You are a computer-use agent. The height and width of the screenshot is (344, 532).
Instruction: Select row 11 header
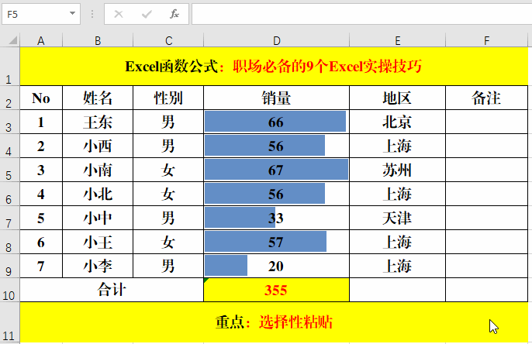(x=9, y=322)
